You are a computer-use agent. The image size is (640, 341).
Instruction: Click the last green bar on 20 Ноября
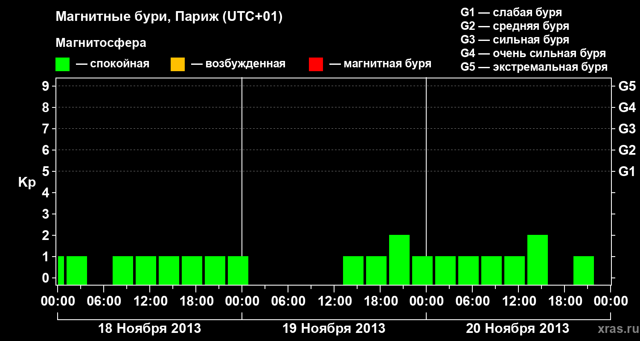(584, 270)
